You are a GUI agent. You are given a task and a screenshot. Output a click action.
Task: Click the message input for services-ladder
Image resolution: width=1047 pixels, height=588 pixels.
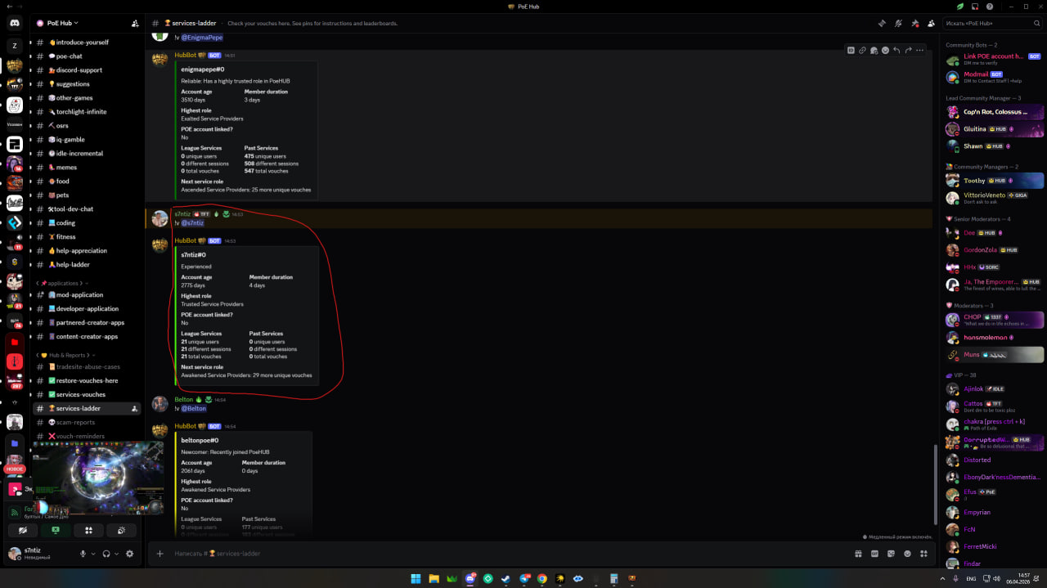pyautogui.click(x=507, y=554)
